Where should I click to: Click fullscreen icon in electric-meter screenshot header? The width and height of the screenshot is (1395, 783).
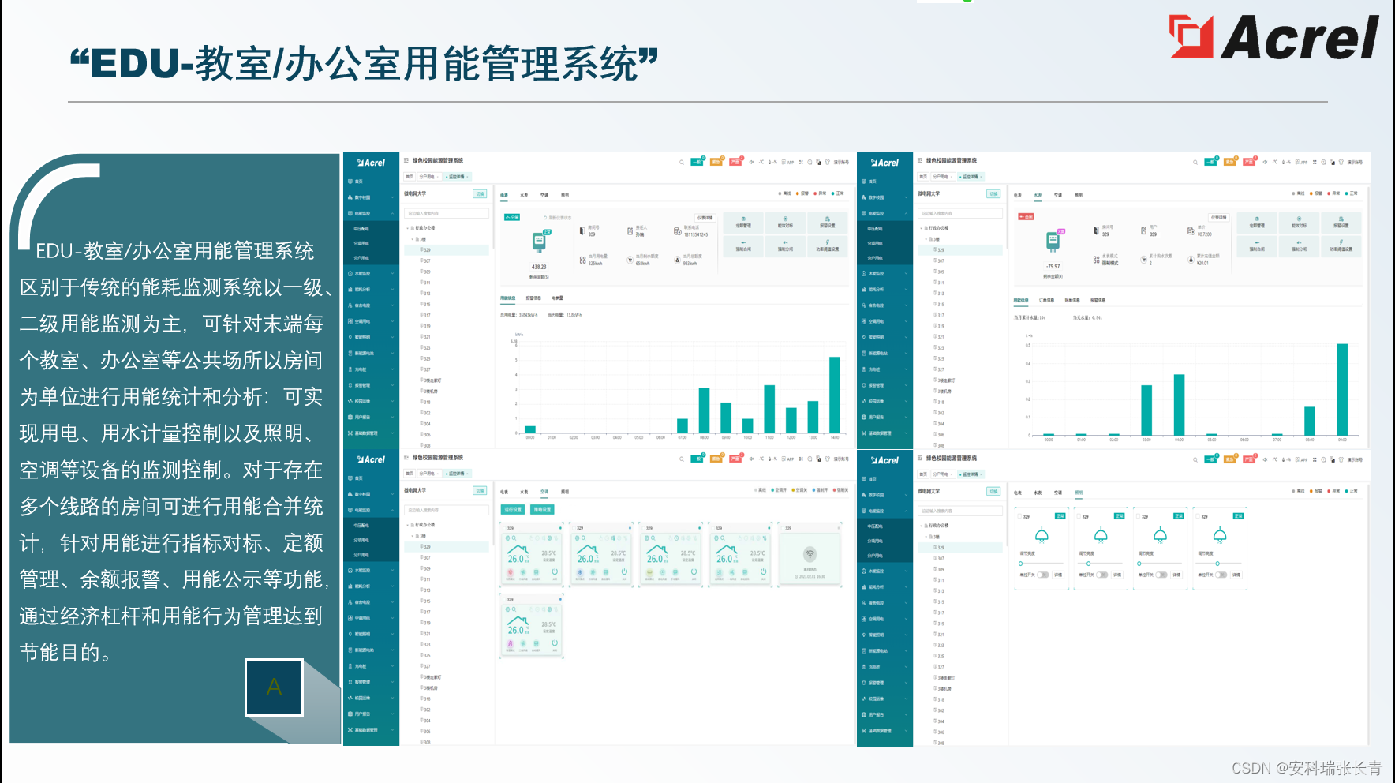[x=801, y=162]
